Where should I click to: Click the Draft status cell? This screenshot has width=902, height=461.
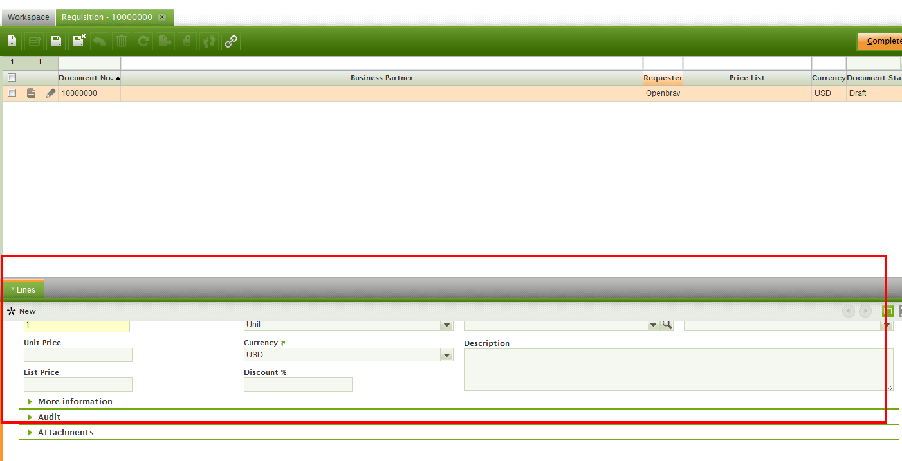coord(874,93)
